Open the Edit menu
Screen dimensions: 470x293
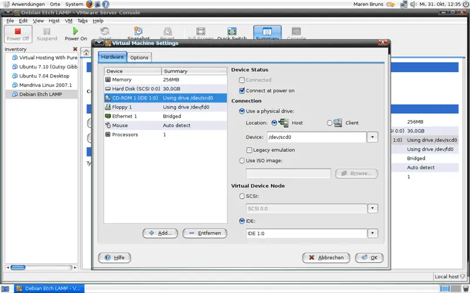click(23, 21)
